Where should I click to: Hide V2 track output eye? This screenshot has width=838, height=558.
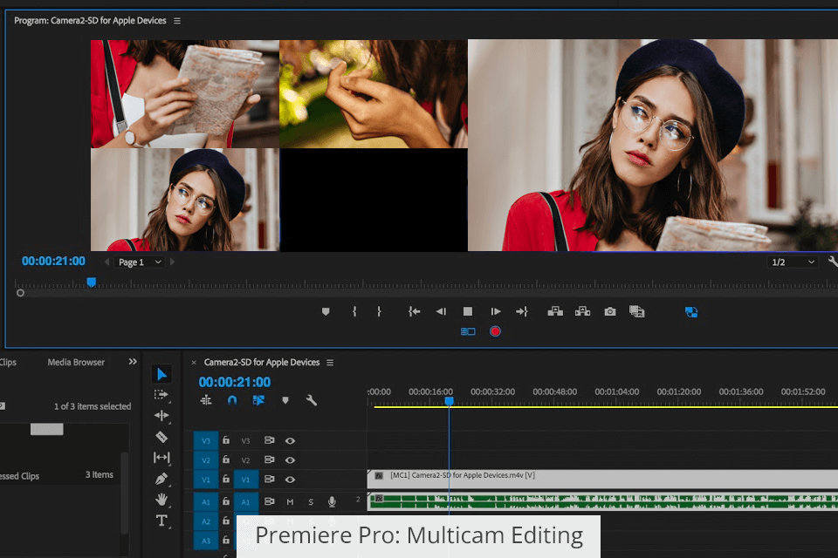(x=290, y=459)
